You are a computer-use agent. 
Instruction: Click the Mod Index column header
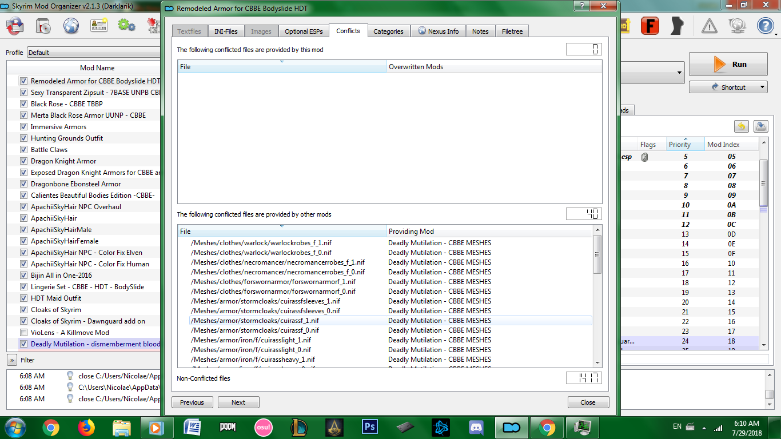click(731, 145)
